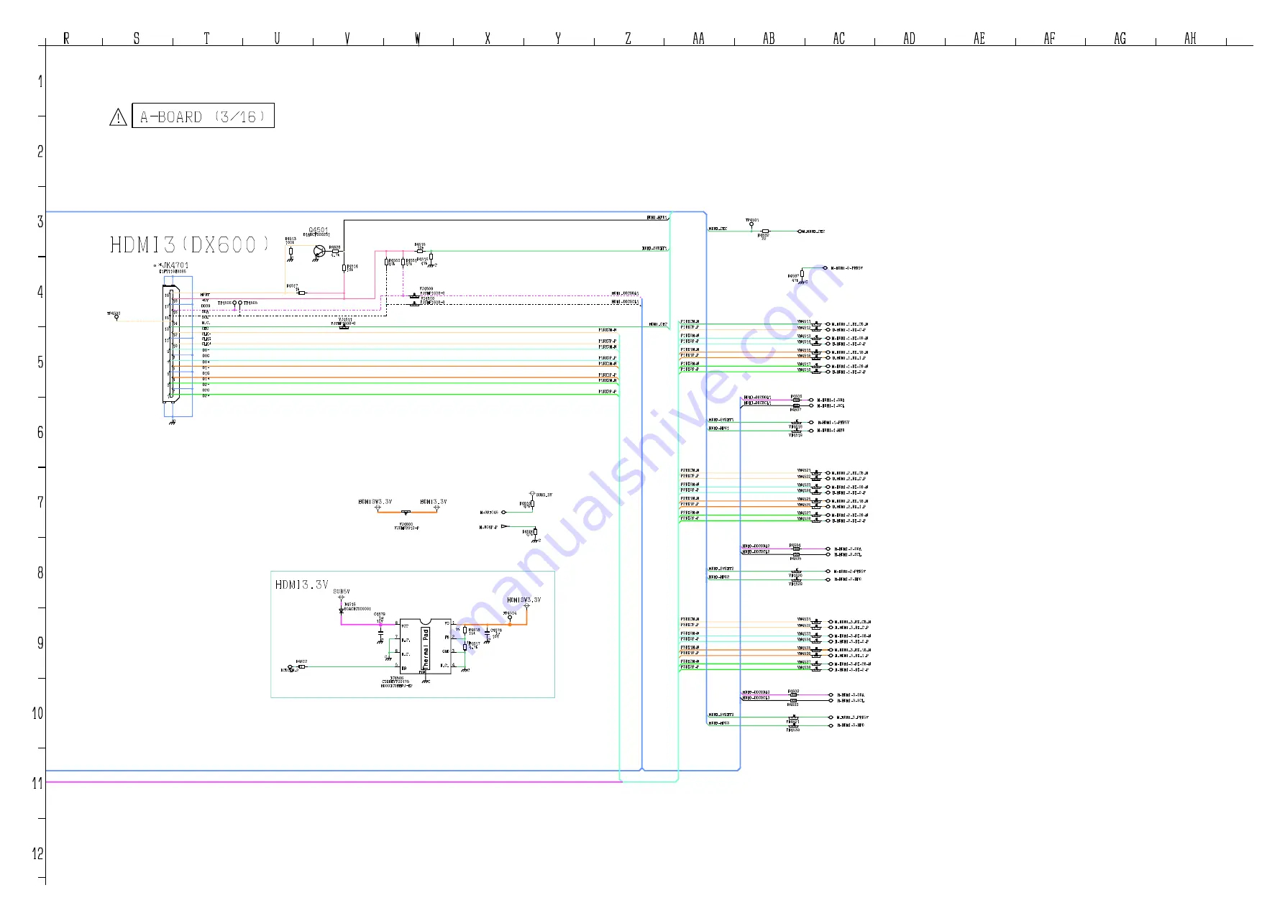Click column header AF
The height and width of the screenshot is (908, 1285).
pyautogui.click(x=1050, y=38)
